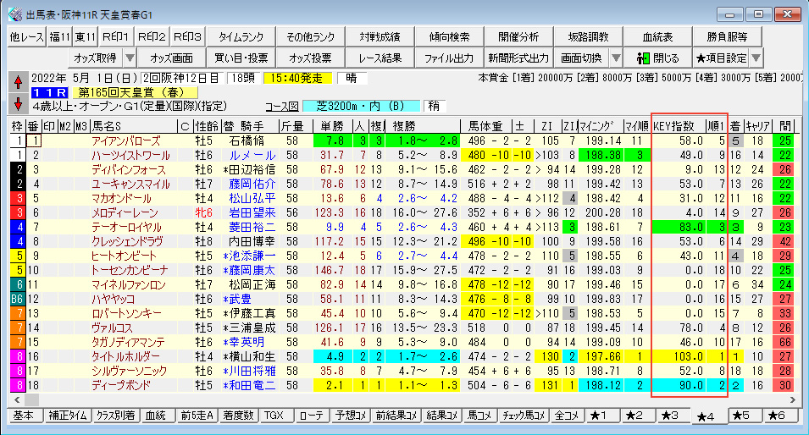Screen dimensions: 809x435
Task: Select the 前5走A tab
Action: click(197, 416)
